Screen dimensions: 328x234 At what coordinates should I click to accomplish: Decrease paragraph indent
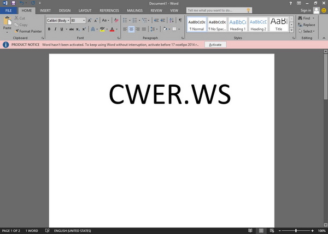coord(156,20)
